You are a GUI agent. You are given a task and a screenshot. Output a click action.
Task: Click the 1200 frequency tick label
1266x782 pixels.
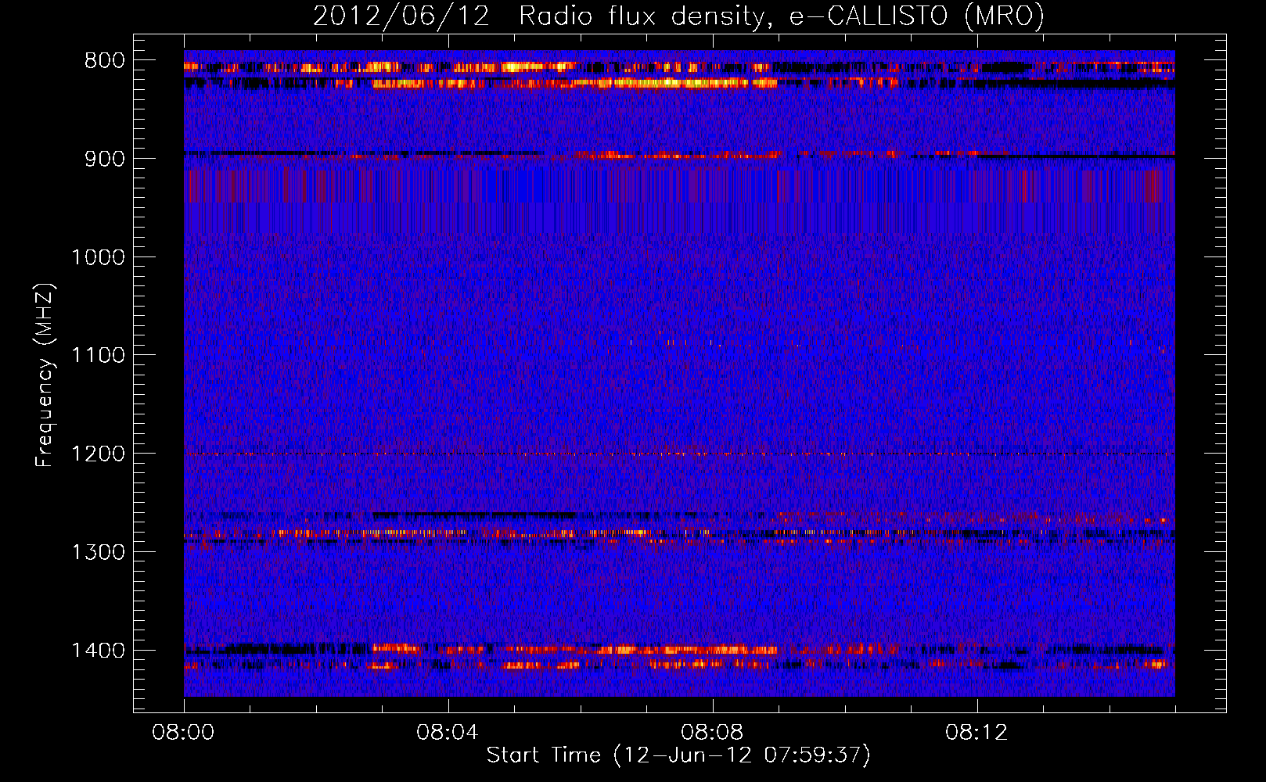tap(98, 454)
